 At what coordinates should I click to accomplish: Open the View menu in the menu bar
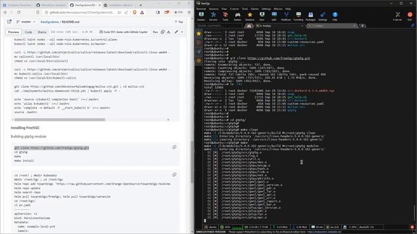[x=224, y=8]
